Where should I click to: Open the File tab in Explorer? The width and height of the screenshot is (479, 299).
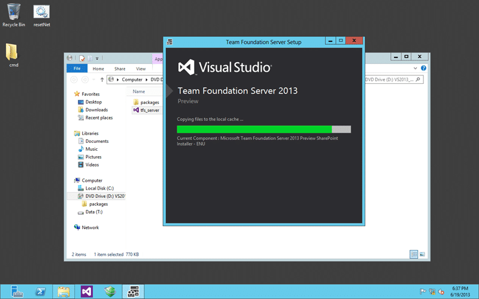(x=77, y=68)
